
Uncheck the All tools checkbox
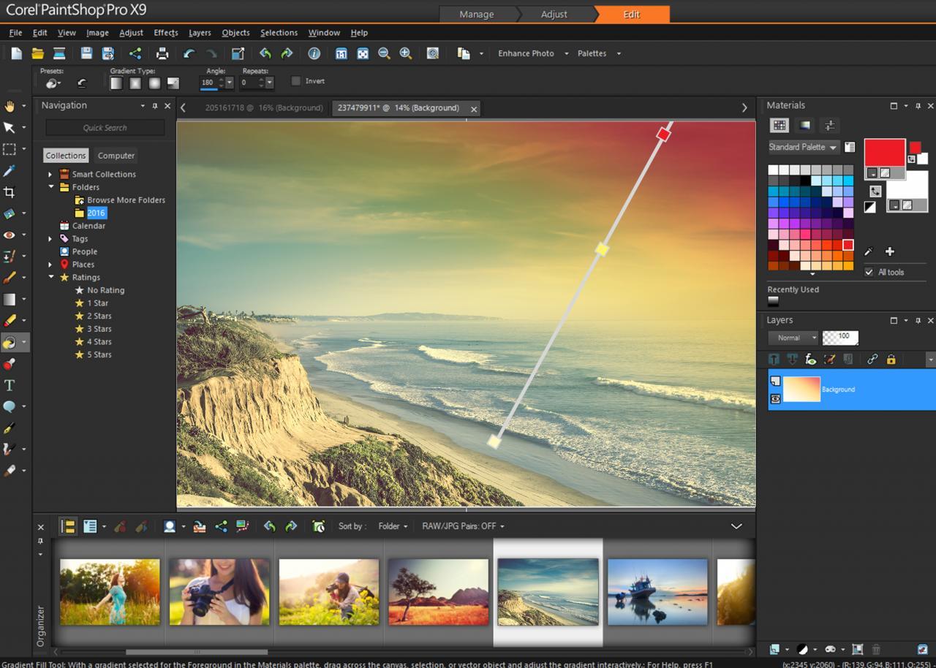869,272
